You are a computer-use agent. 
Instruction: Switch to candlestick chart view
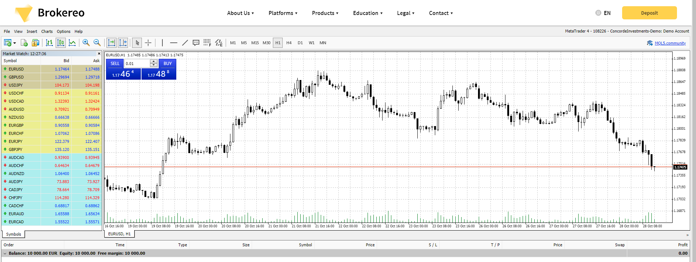coord(61,43)
